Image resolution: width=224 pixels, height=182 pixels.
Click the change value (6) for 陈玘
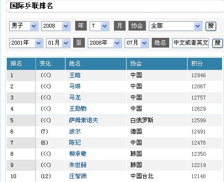pyautogui.click(x=44, y=143)
